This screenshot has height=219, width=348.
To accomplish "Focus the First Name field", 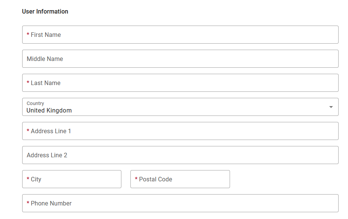I will point(180,35).
